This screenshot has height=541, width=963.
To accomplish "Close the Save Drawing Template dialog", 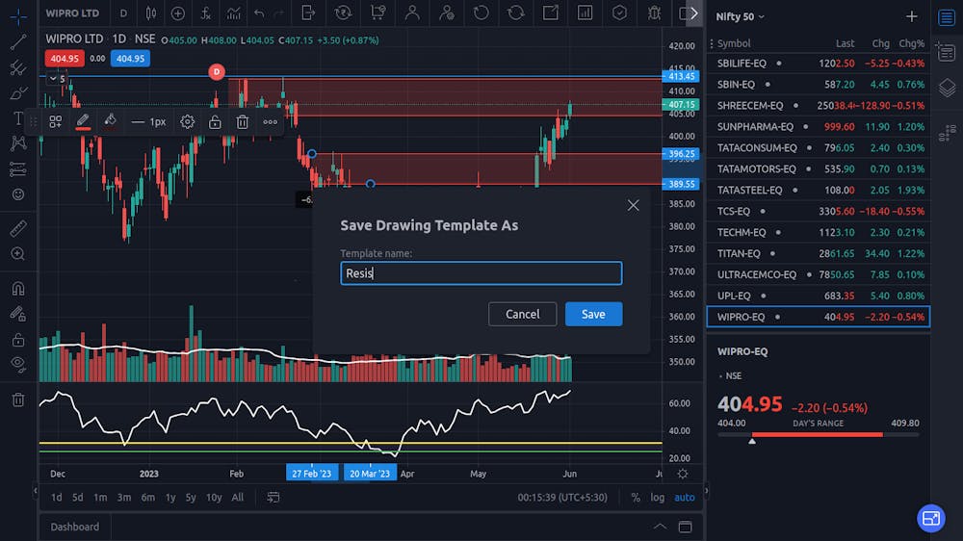I will point(634,205).
